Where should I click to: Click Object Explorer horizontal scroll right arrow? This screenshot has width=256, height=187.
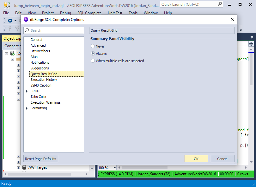click(x=86, y=174)
